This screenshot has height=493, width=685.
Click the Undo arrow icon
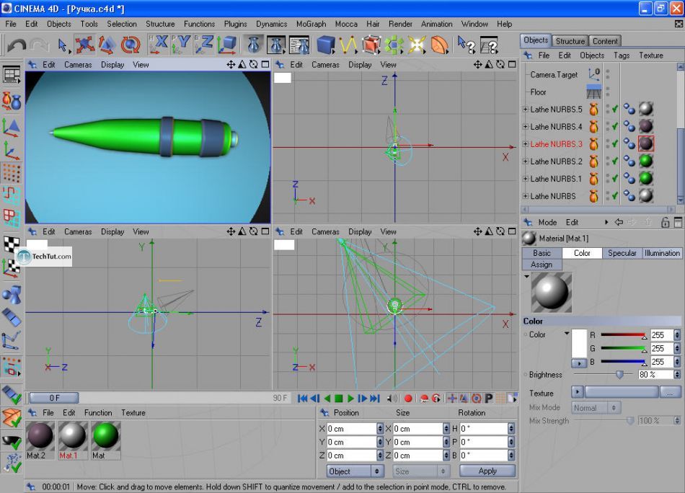tap(16, 45)
